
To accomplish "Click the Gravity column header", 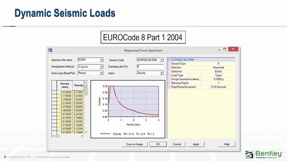I will (x=78, y=85).
